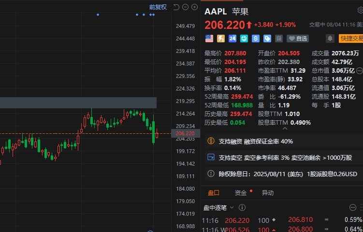The height and width of the screenshot is (232, 363).
Task: Click the 市净率 46.487 value
Action: 287,88
